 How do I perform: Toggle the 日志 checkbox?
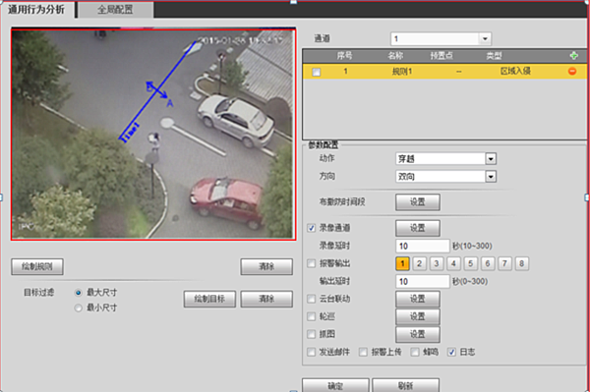451,352
